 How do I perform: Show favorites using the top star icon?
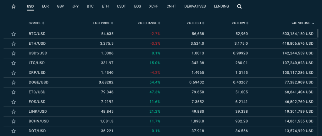click(14, 7)
